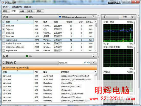Select the CPU tab

point(14,11)
